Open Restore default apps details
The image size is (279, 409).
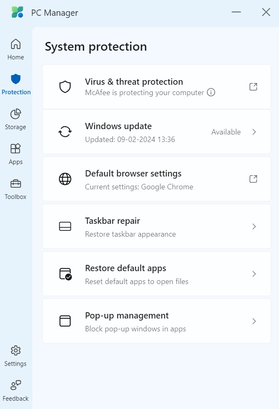[254, 274]
